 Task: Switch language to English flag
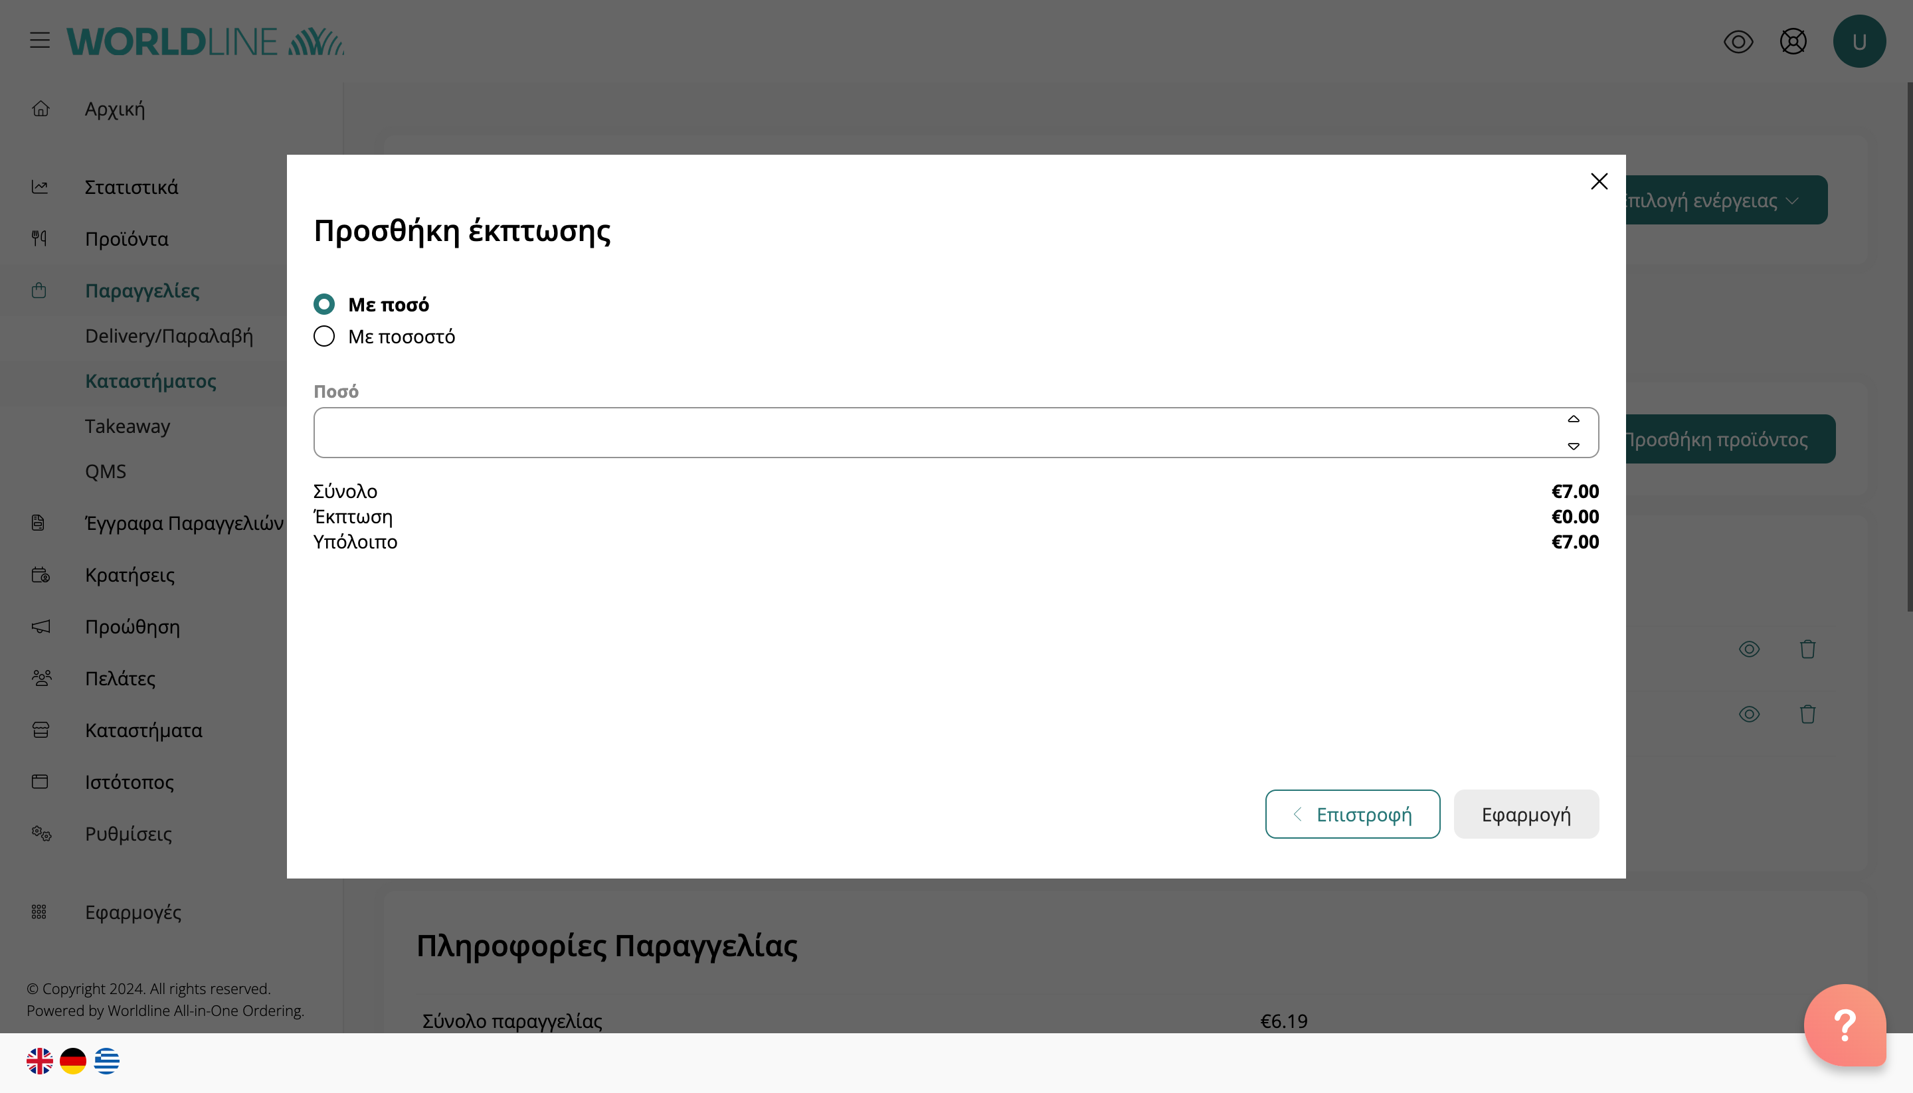pos(40,1060)
